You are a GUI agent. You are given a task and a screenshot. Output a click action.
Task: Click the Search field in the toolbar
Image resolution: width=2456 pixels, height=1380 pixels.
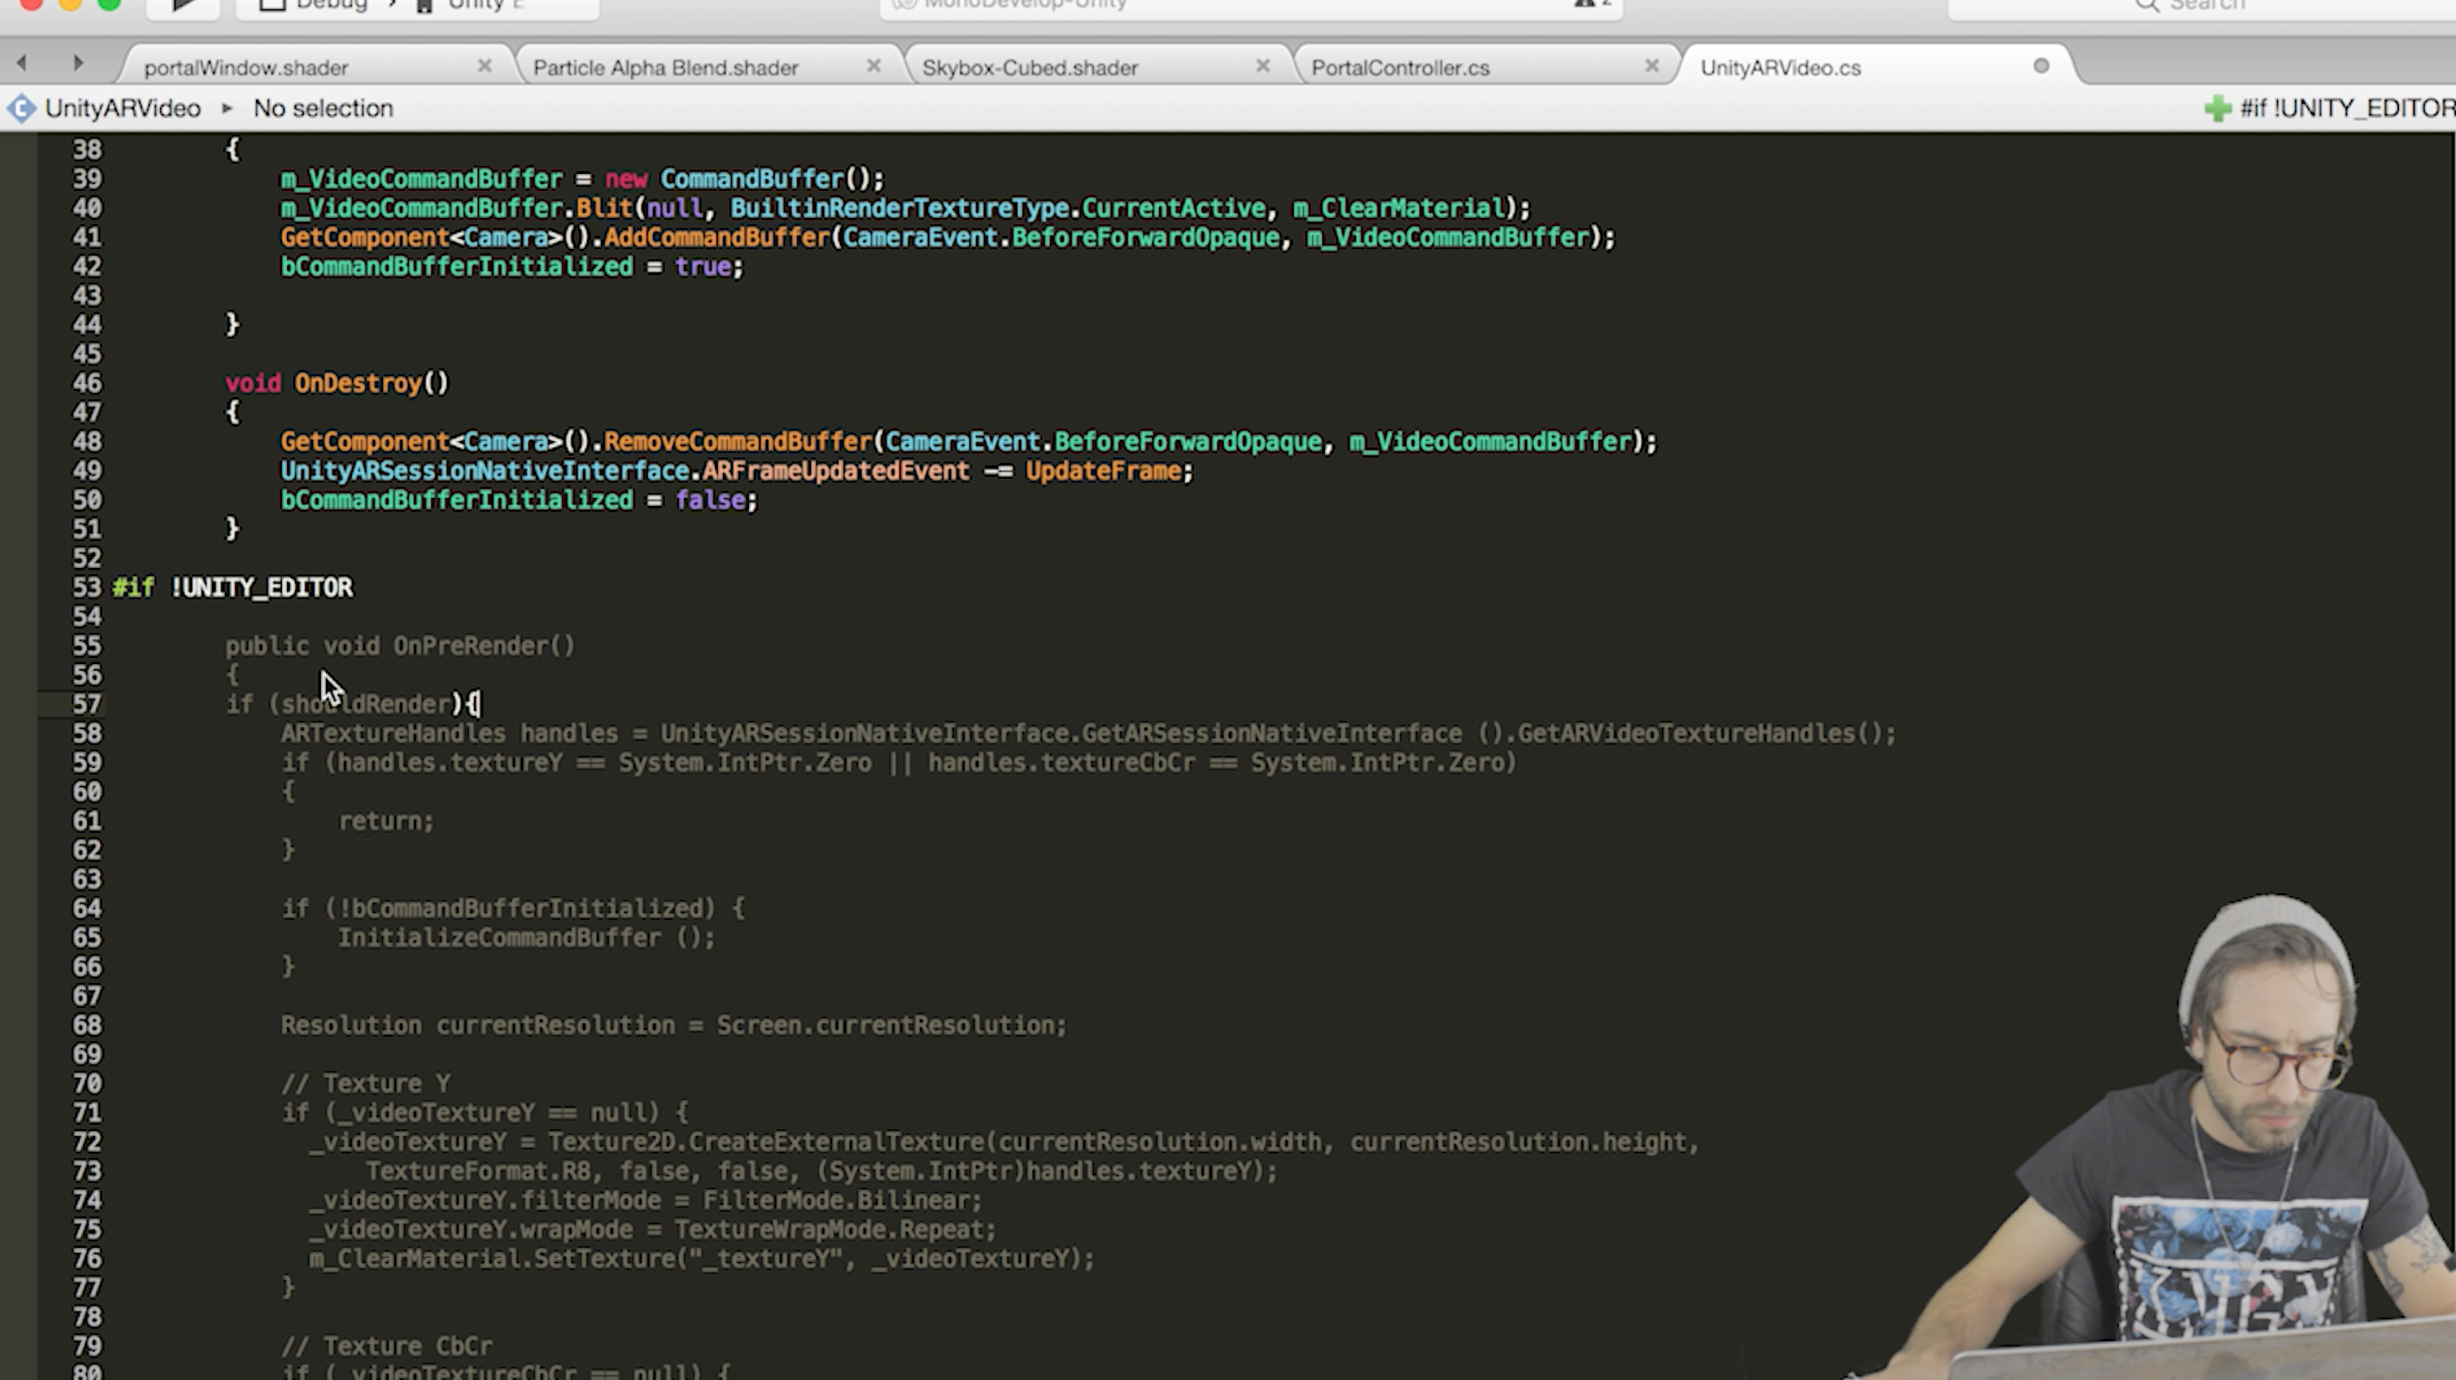click(x=2203, y=6)
